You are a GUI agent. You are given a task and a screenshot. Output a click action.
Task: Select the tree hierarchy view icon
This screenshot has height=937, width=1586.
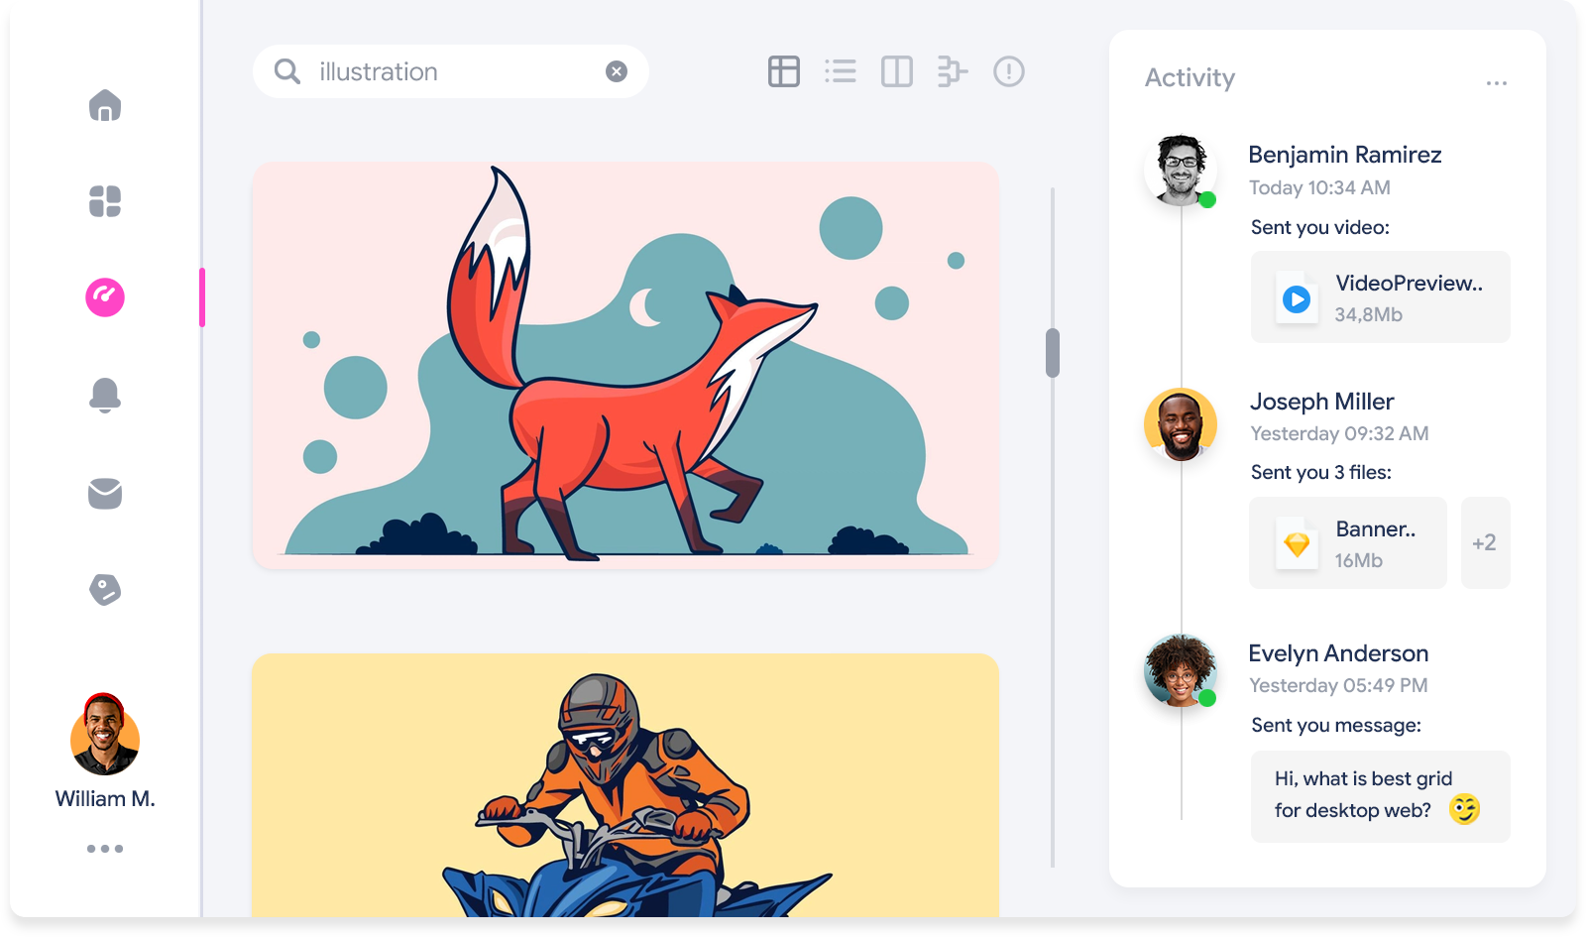(x=952, y=71)
